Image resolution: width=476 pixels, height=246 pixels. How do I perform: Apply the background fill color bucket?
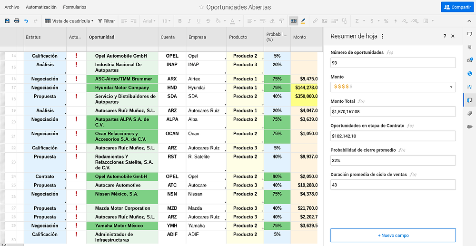[218, 21]
